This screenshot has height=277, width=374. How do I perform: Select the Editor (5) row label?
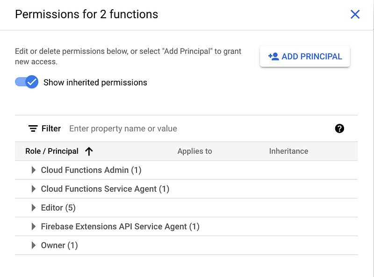[58, 207]
